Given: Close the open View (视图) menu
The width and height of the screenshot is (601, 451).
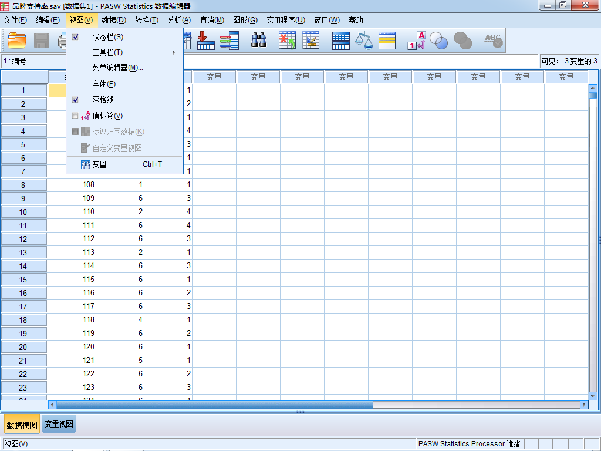Looking at the screenshot, I should [81, 21].
